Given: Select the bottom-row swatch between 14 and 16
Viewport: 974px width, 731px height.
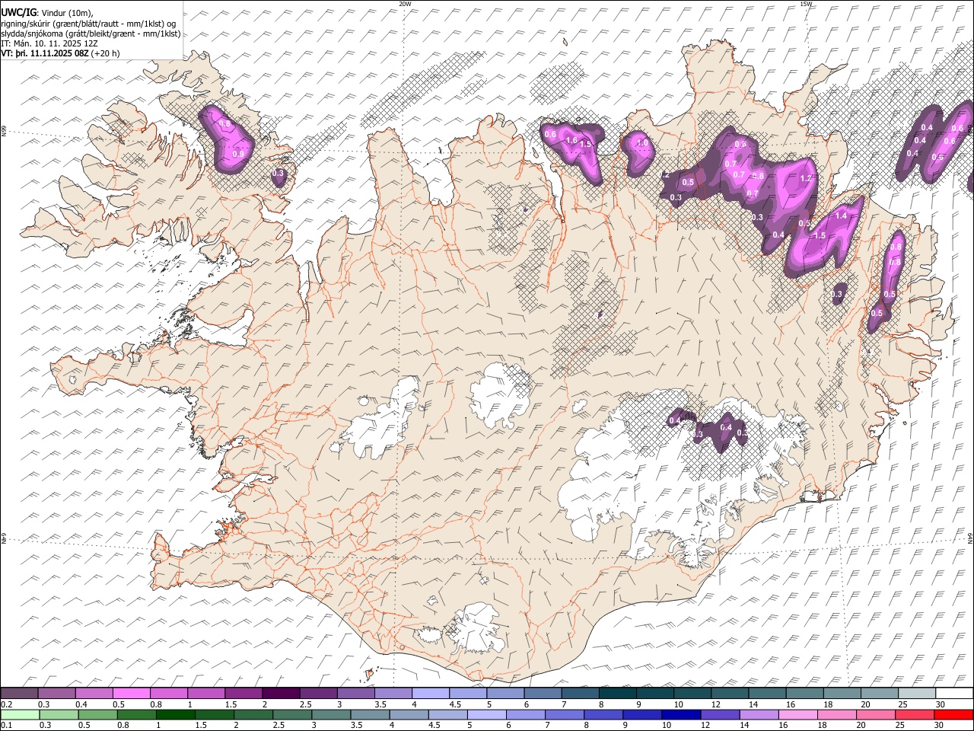Looking at the screenshot, I should point(759,714).
